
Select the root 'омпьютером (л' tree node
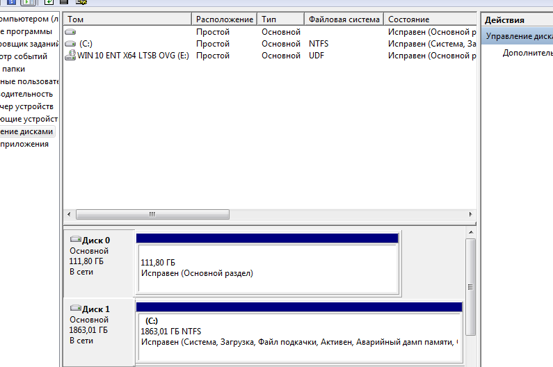pyautogui.click(x=29, y=19)
